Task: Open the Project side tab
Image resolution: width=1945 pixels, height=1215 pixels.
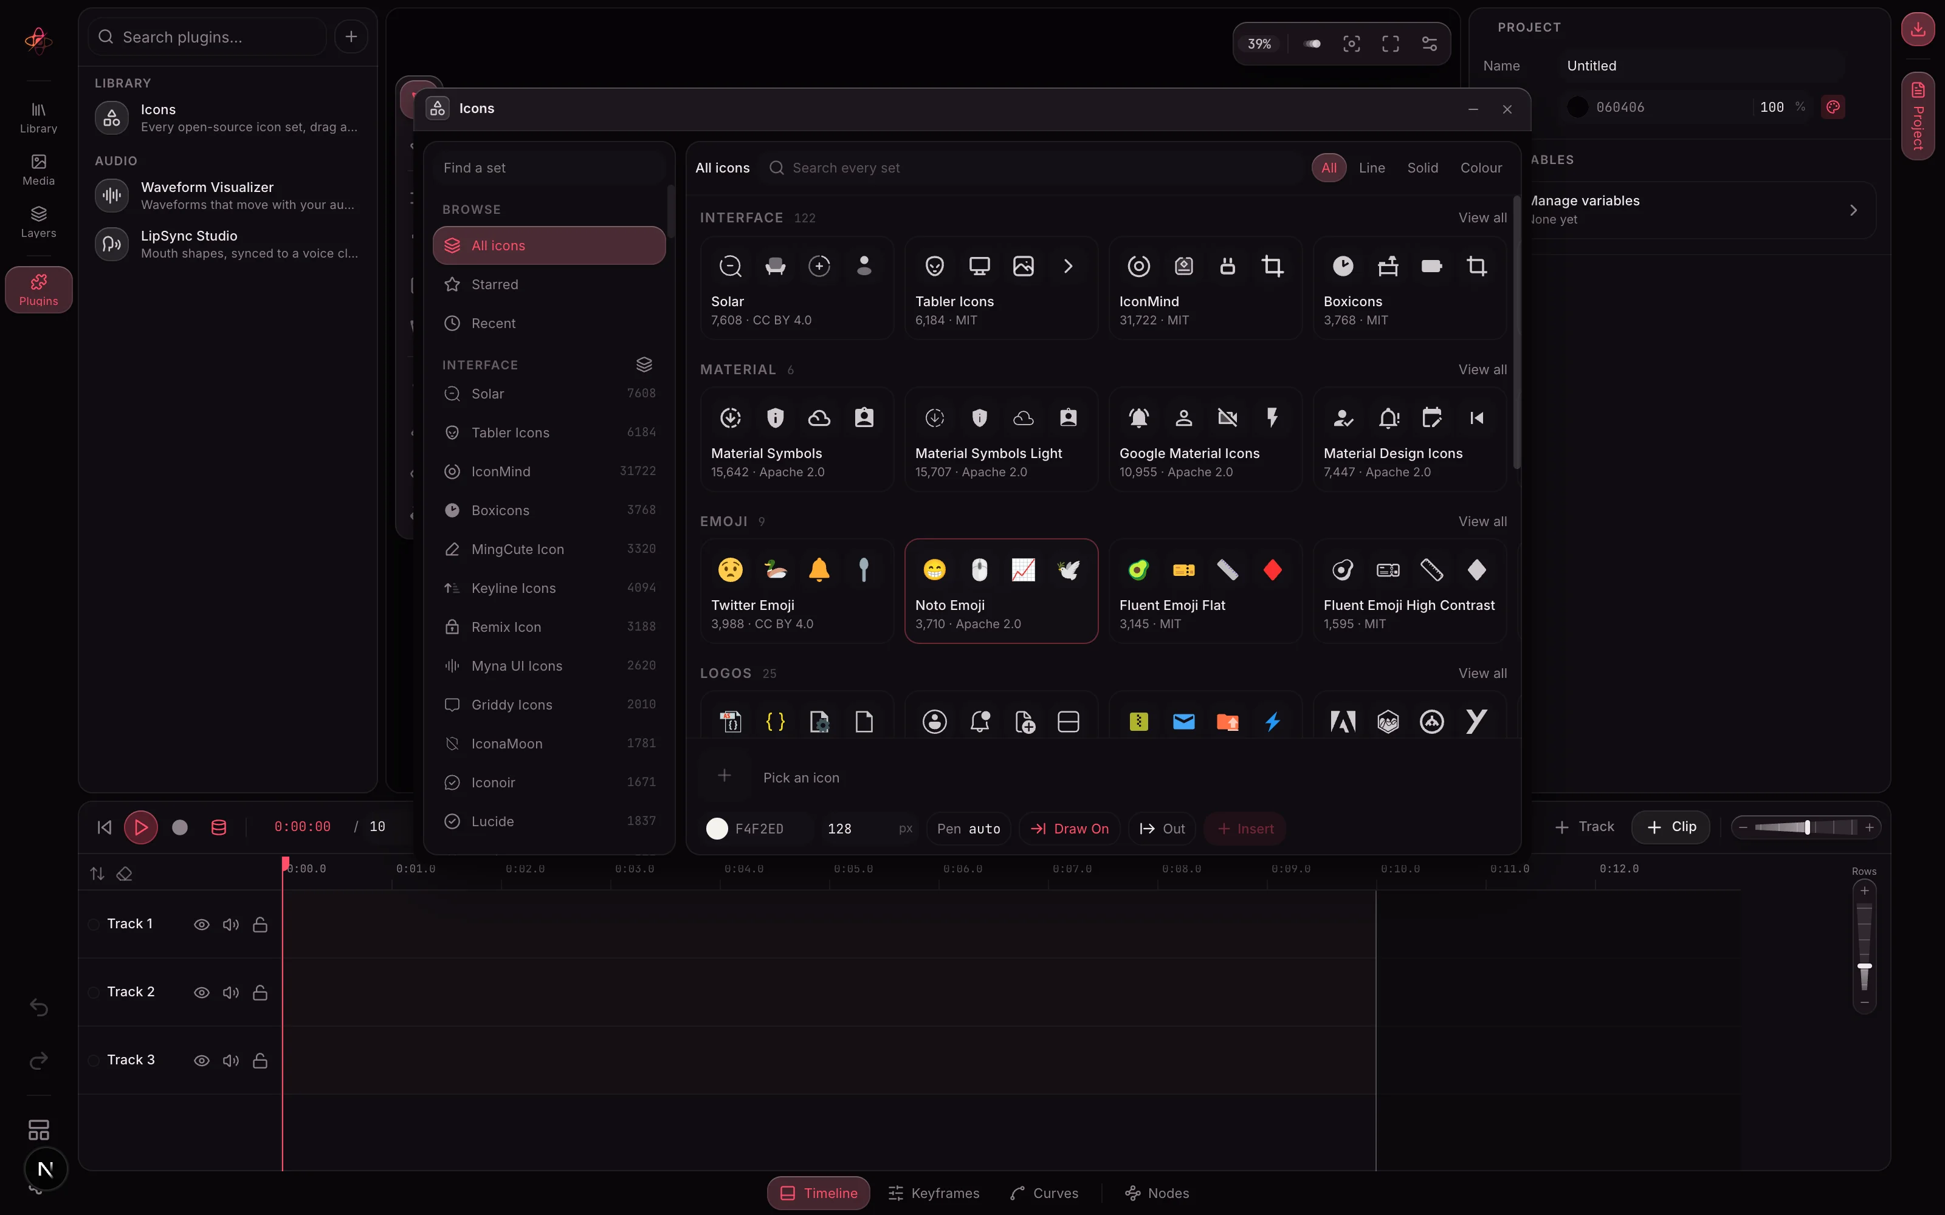Action: pyautogui.click(x=1918, y=115)
